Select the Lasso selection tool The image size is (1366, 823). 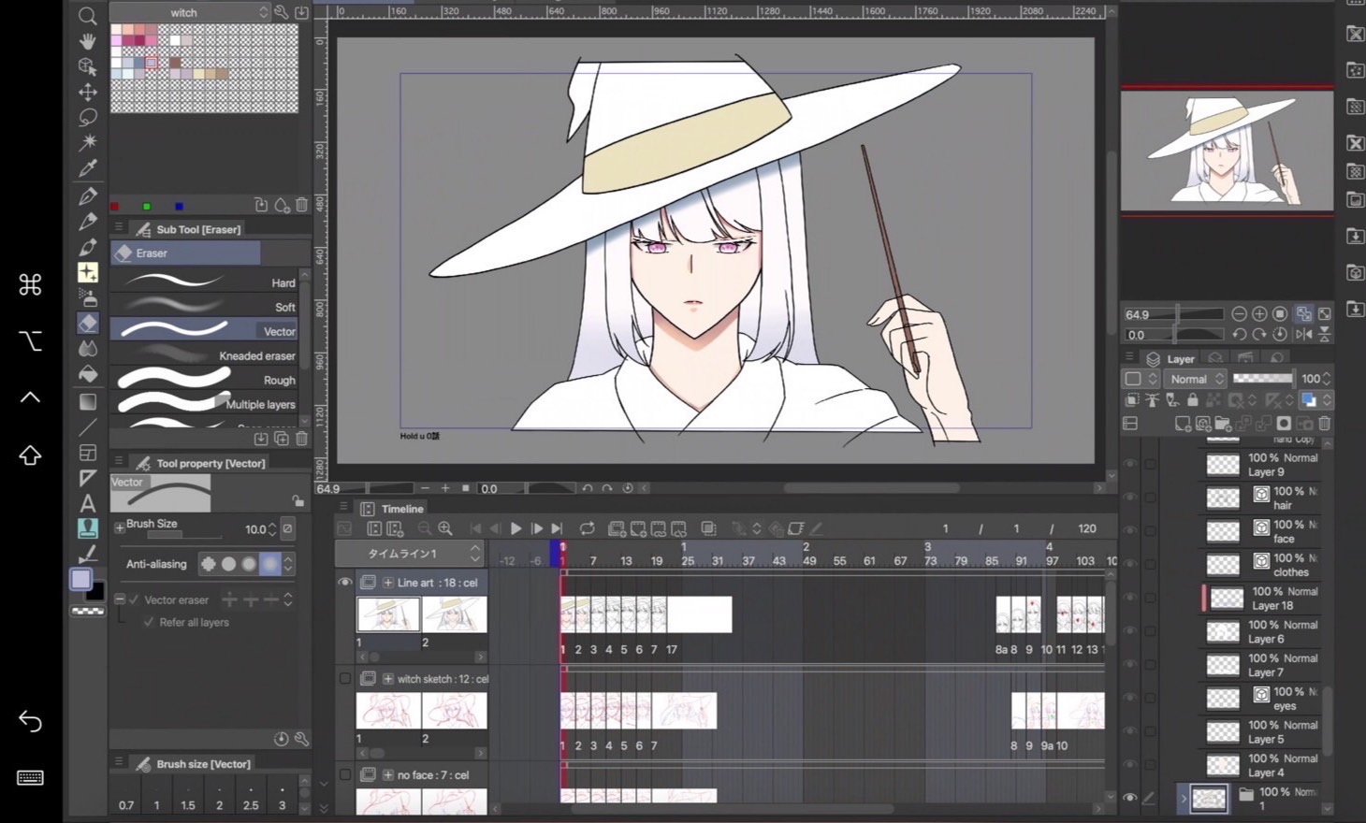coord(88,117)
